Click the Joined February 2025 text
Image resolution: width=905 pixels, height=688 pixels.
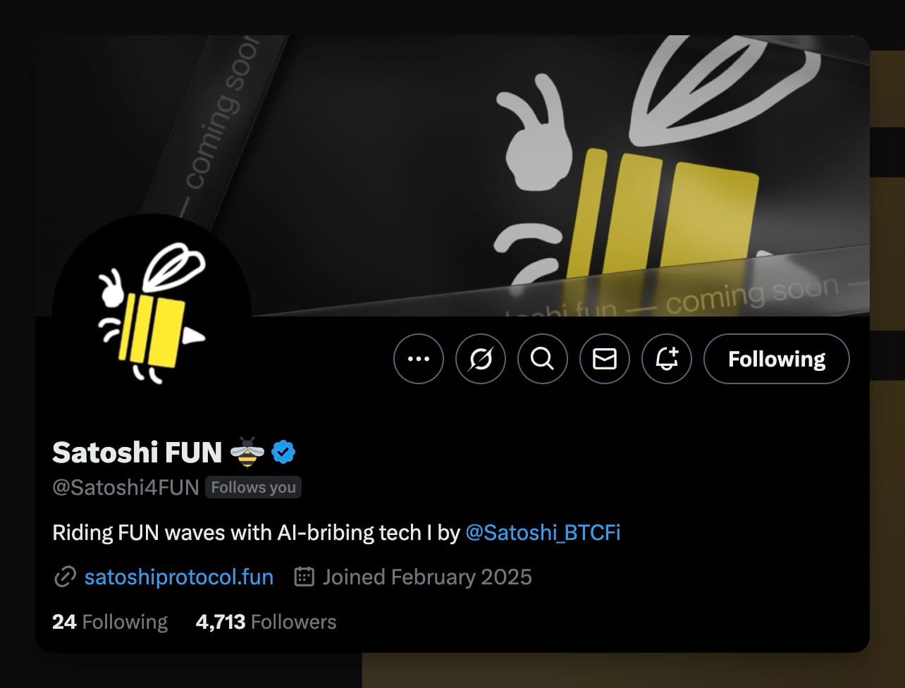click(x=427, y=577)
